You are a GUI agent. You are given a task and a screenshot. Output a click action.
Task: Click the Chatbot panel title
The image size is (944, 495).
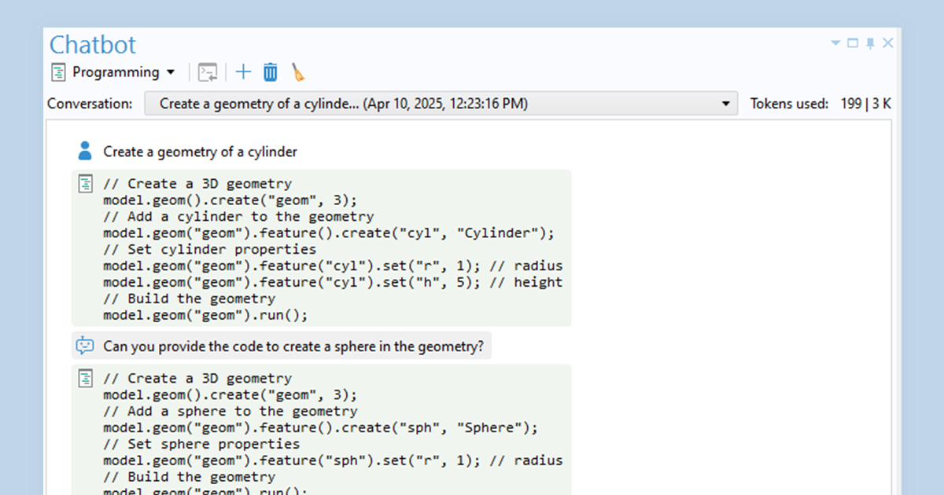93,44
